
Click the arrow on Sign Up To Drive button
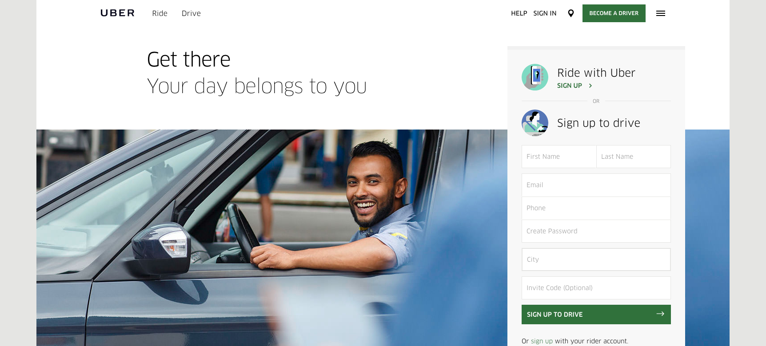pyautogui.click(x=660, y=314)
